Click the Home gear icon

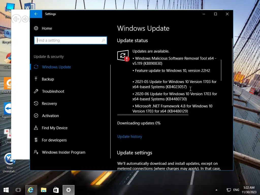[x=36, y=28]
